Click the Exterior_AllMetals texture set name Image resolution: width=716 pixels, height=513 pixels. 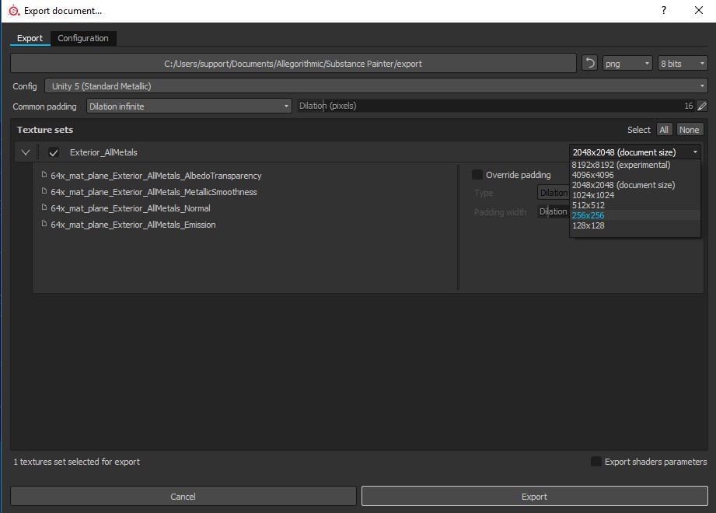103,152
